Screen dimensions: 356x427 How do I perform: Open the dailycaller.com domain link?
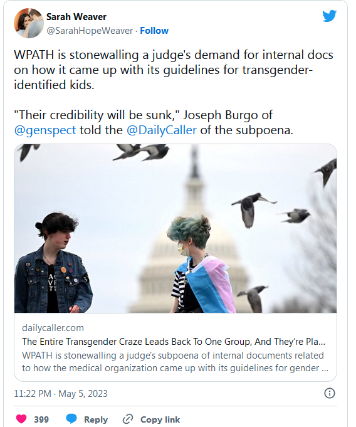click(x=53, y=328)
